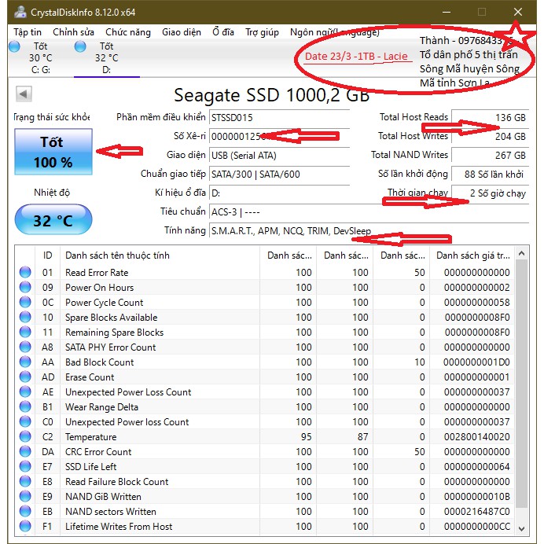Click the status icon for Remaining Spare Blocks
This screenshot has height=544, width=544.
coord(25,332)
